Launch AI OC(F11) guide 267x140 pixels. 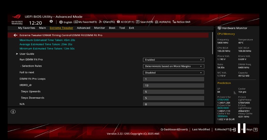126,22
